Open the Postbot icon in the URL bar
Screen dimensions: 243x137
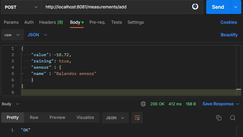tap(195, 7)
